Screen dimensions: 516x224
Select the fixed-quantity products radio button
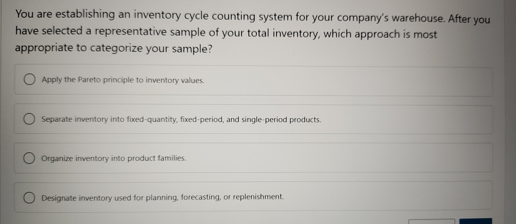point(30,119)
